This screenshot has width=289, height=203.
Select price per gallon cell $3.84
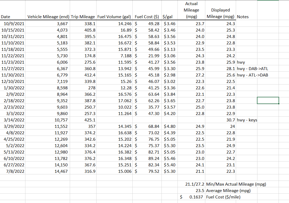pyautogui.click(x=170, y=94)
